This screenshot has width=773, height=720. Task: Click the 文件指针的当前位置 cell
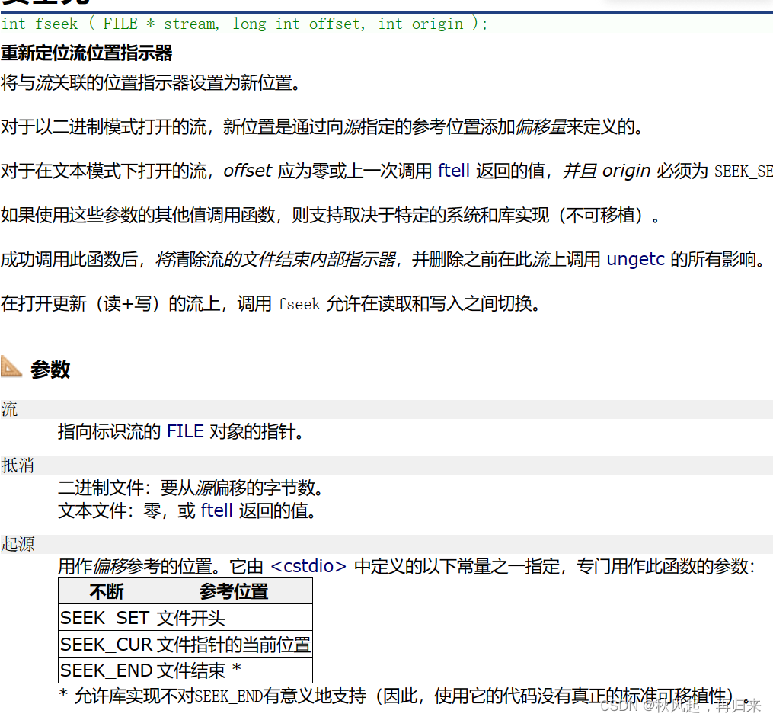(232, 644)
